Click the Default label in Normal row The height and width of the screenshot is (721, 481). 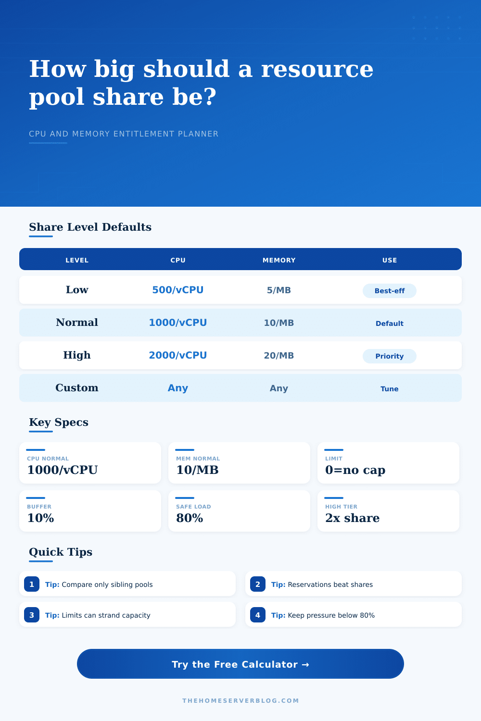pyautogui.click(x=390, y=323)
